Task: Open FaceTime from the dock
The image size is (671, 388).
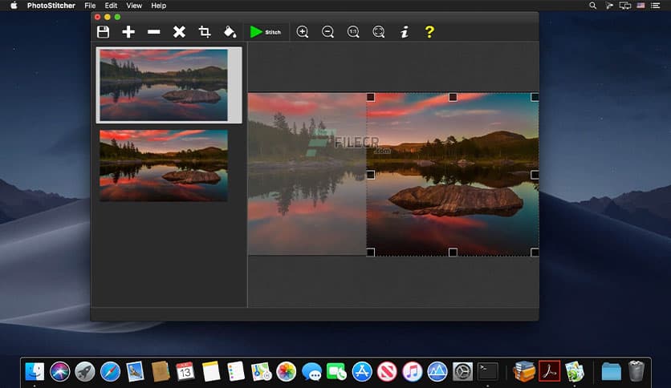Action: (337, 371)
